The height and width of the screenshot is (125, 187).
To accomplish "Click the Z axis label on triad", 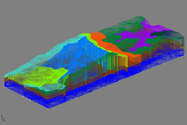I will click(x=2, y=116).
